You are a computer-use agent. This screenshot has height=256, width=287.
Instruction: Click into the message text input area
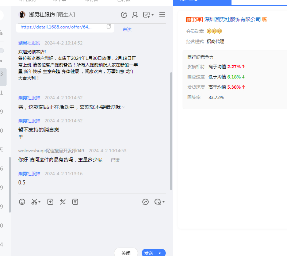[x=91, y=226]
